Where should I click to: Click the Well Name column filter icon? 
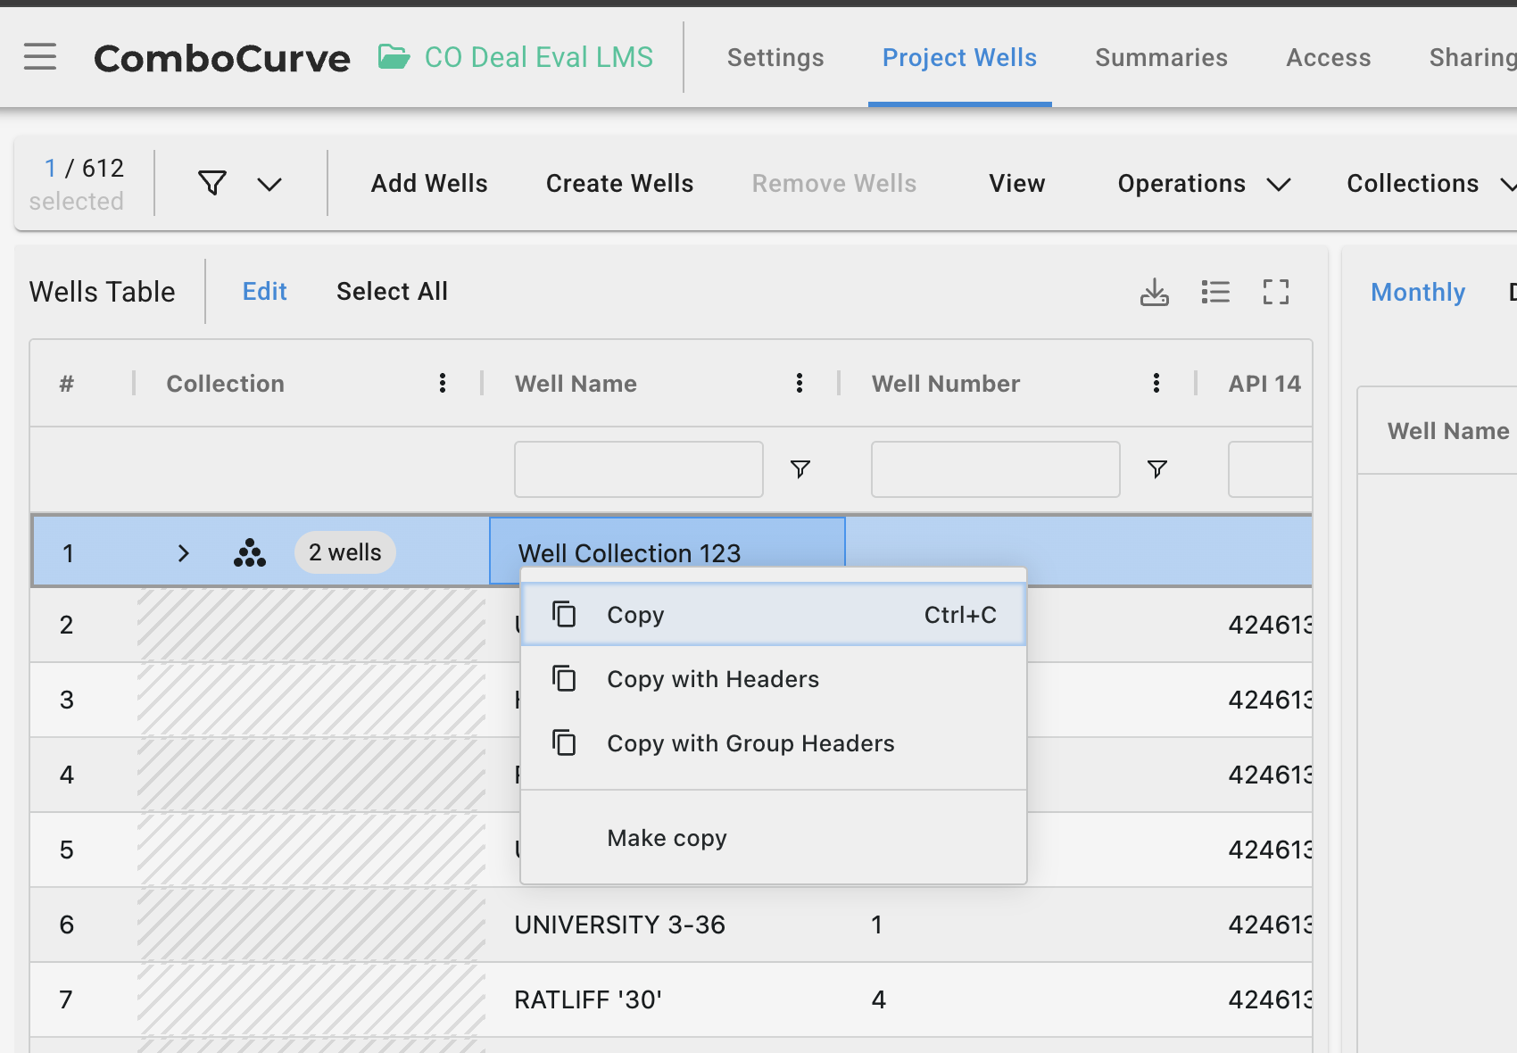pos(800,469)
